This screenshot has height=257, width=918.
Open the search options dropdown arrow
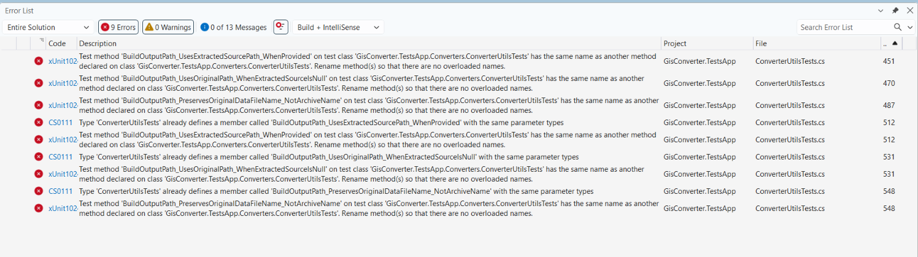pyautogui.click(x=909, y=27)
